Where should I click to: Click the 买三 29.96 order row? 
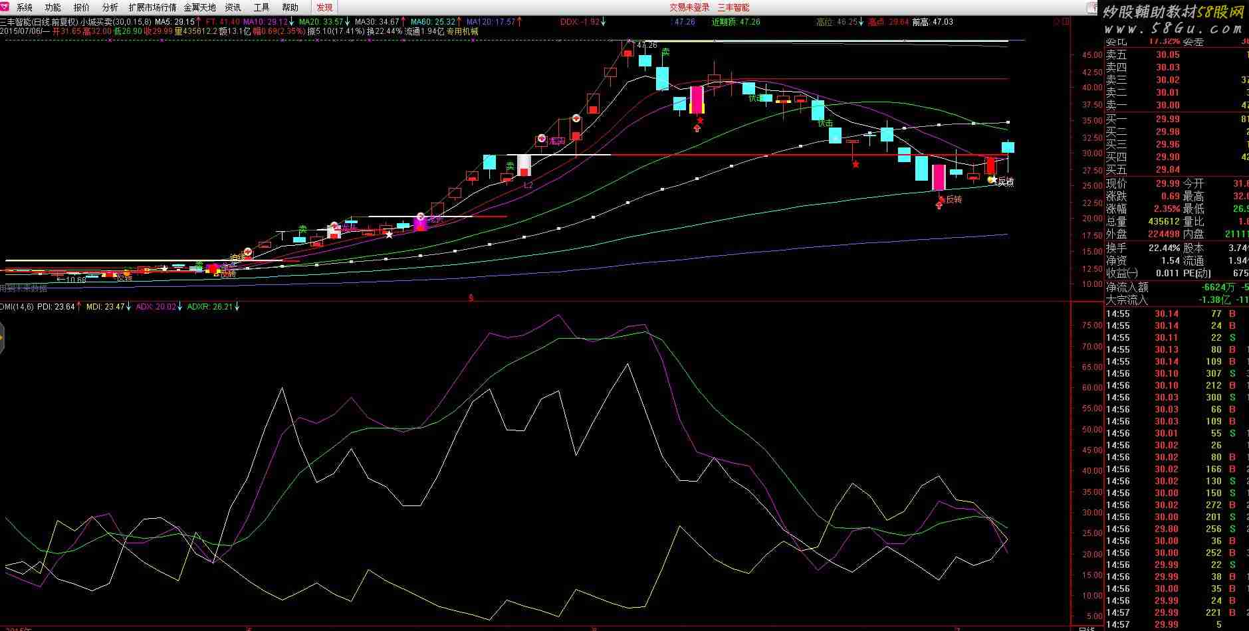(1177, 144)
